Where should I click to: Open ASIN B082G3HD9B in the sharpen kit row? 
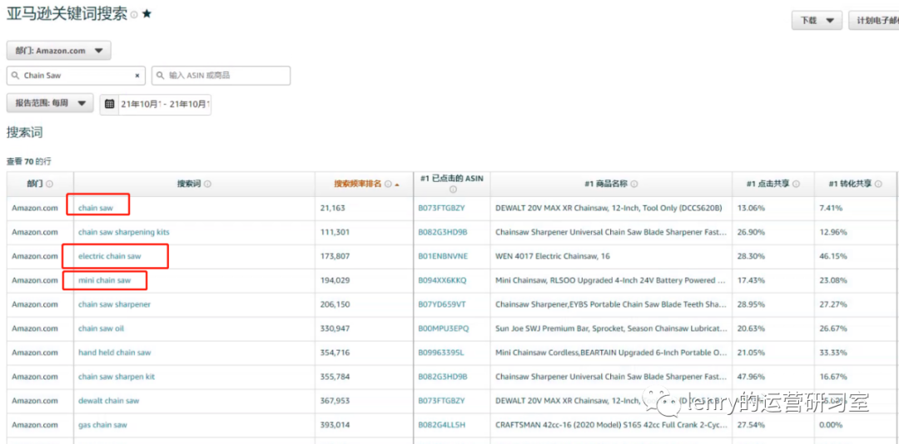[443, 377]
